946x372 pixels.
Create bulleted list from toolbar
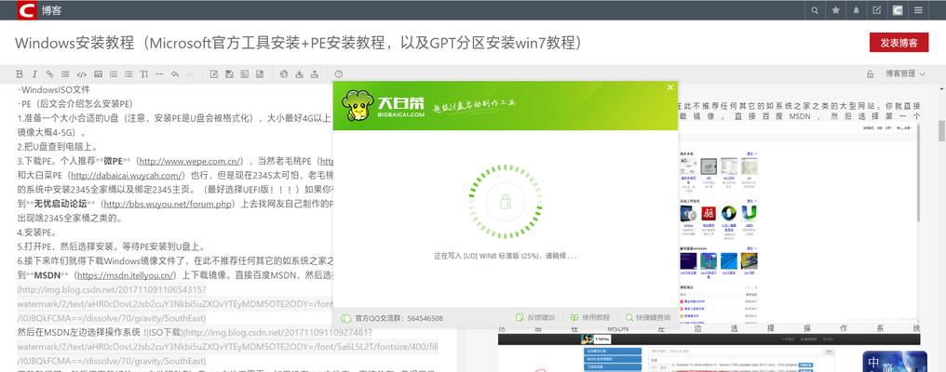pyautogui.click(x=128, y=74)
